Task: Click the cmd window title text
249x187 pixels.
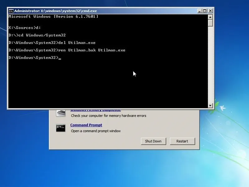Action: (56, 11)
